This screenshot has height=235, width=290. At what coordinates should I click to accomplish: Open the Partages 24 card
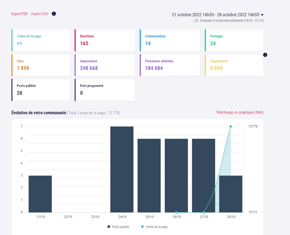(234, 40)
